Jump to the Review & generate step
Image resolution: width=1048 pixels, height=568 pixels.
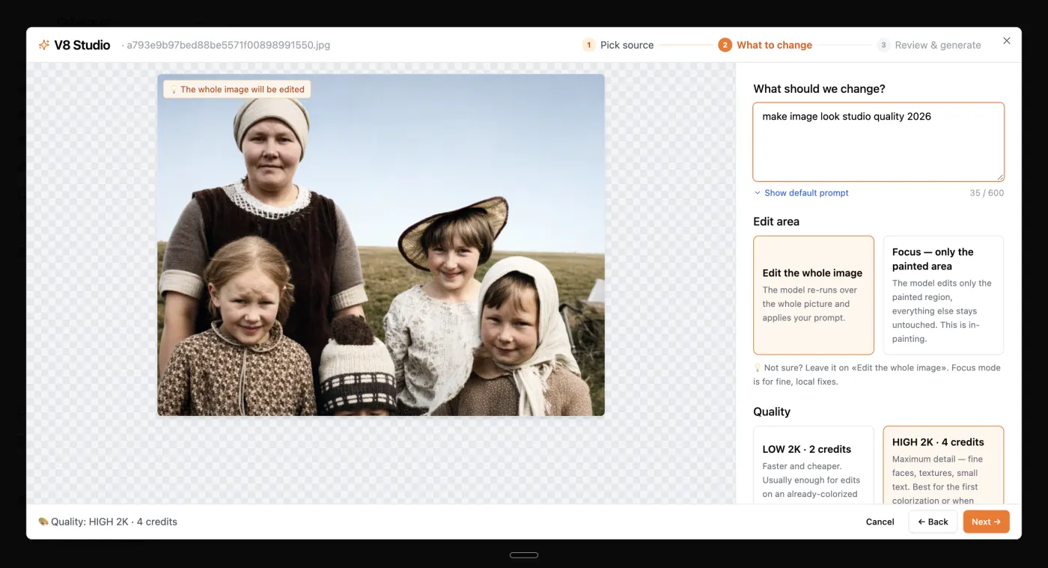929,45
